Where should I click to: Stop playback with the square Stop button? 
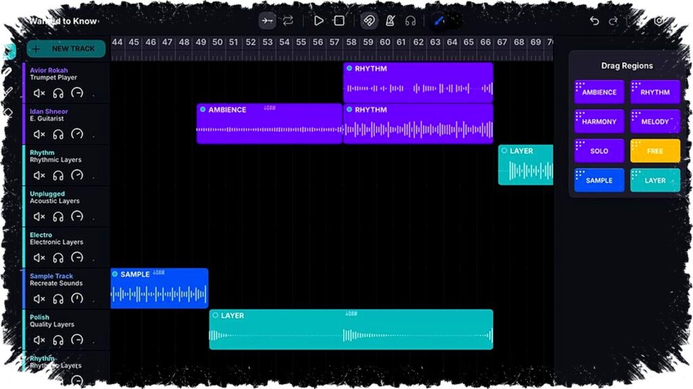pos(339,21)
